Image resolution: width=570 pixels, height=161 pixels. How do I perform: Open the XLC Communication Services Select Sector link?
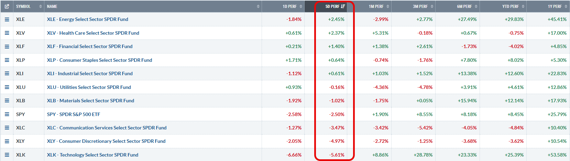tap(107, 128)
